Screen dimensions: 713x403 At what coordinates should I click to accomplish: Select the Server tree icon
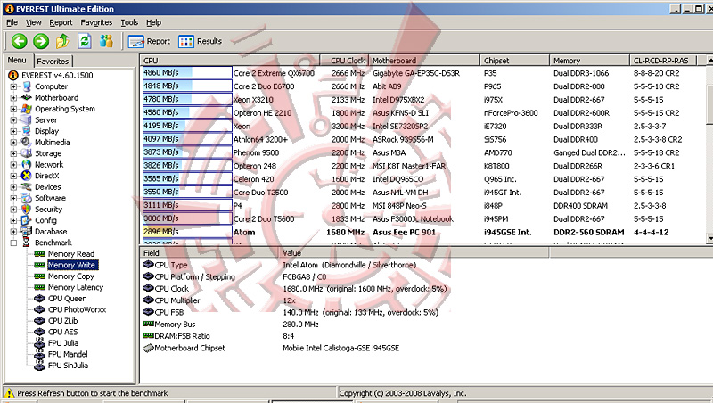(x=27, y=120)
